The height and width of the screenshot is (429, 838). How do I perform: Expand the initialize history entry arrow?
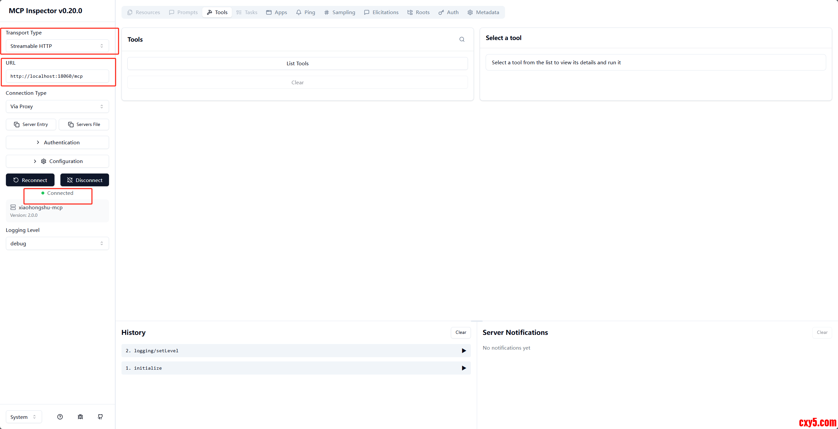pyautogui.click(x=464, y=368)
